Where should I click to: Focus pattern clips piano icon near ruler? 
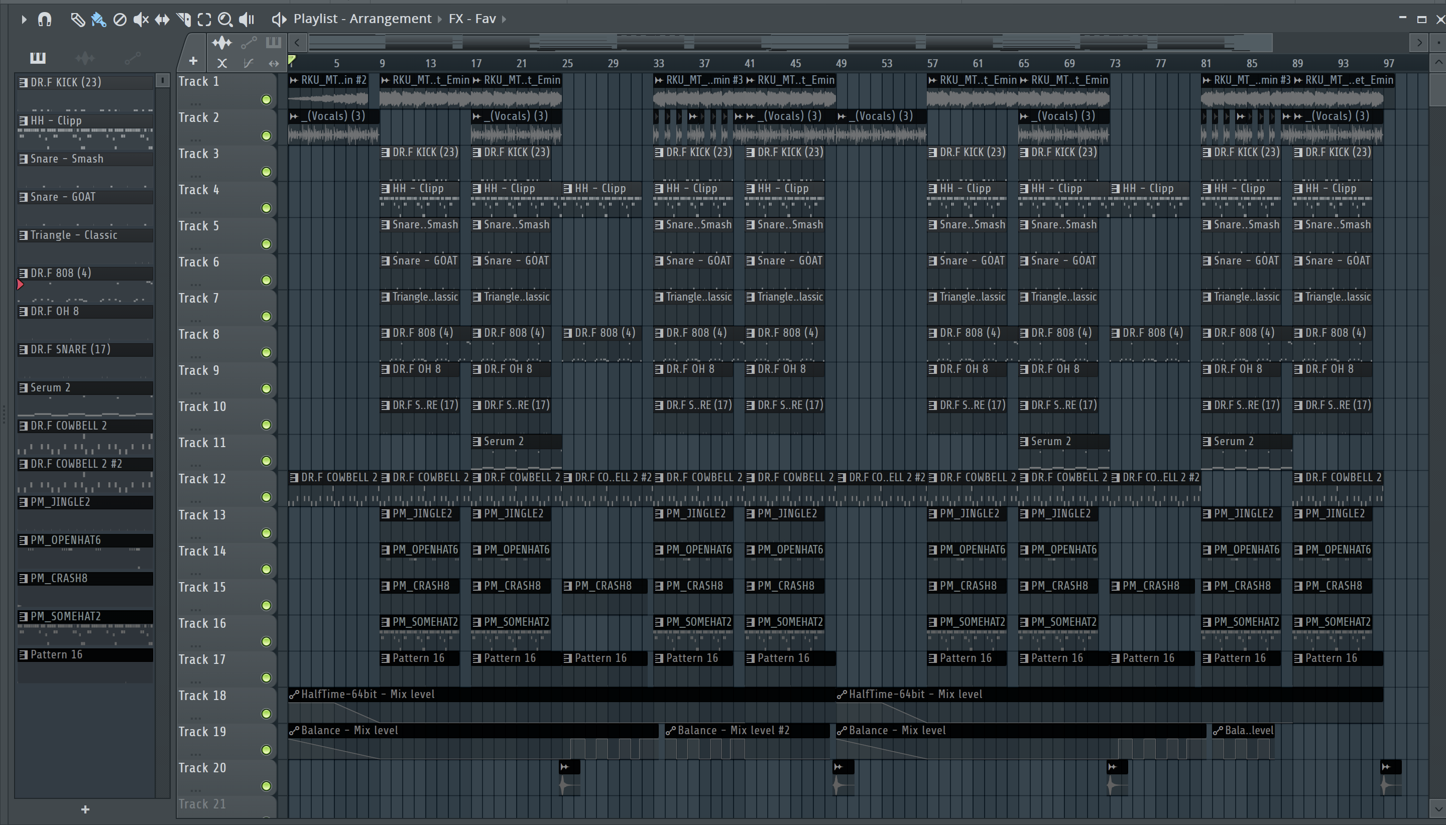tap(273, 42)
